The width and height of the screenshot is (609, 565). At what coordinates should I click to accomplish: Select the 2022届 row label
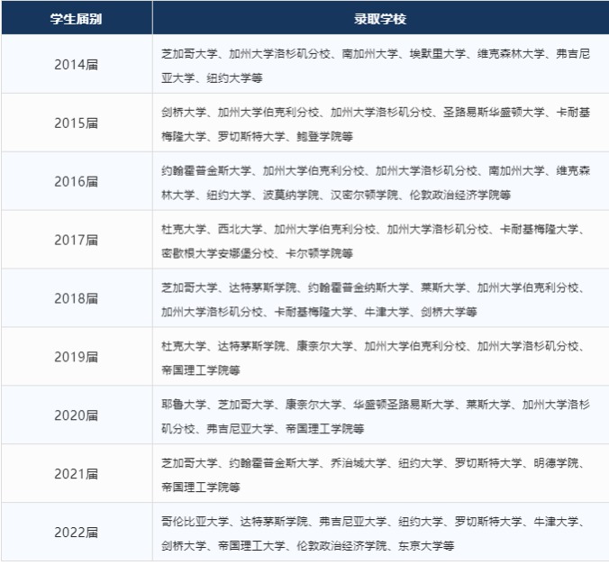pyautogui.click(x=76, y=533)
